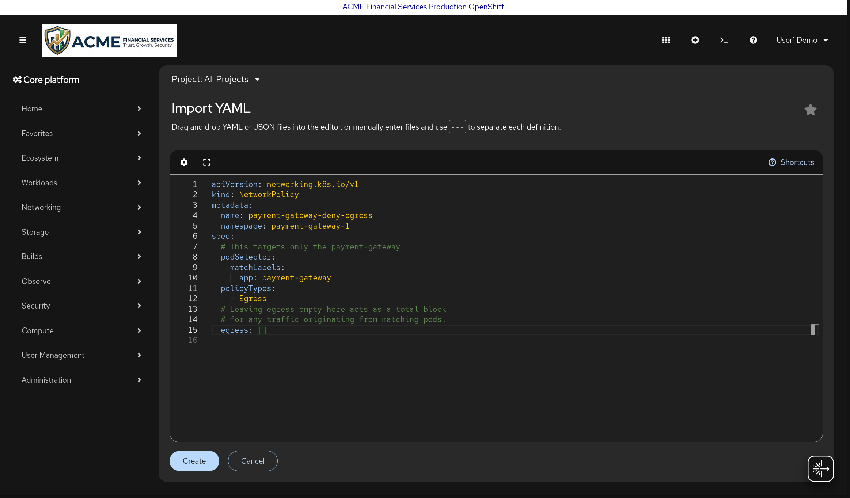The width and height of the screenshot is (850, 498).
Task: View editor Shortcuts help
Action: 791,162
